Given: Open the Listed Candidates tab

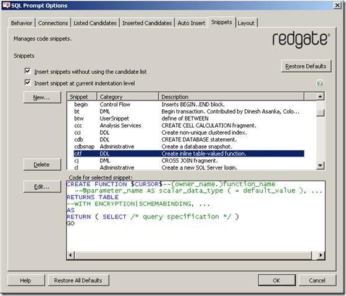Looking at the screenshot, I should point(95,23).
